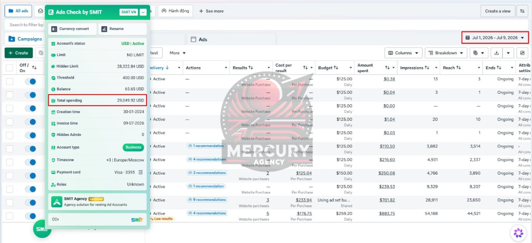This screenshot has height=243, width=532.
Task: Click the SMIT Agency green logo
Action: (57, 202)
